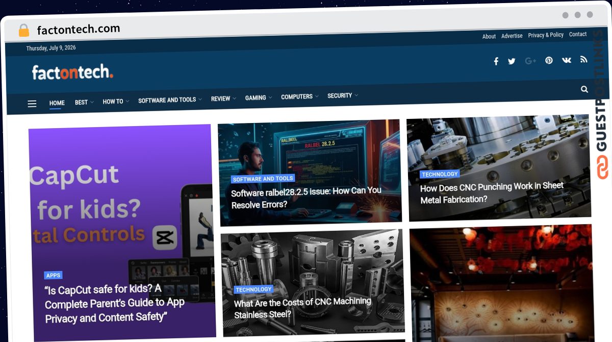612x342 pixels.
Task: Open the BEST menu item
Action: point(81,102)
